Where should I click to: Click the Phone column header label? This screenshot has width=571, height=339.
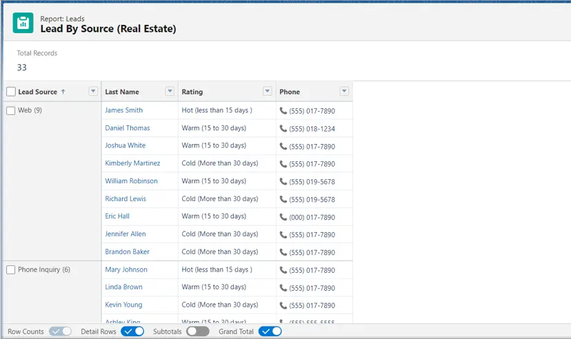click(290, 92)
